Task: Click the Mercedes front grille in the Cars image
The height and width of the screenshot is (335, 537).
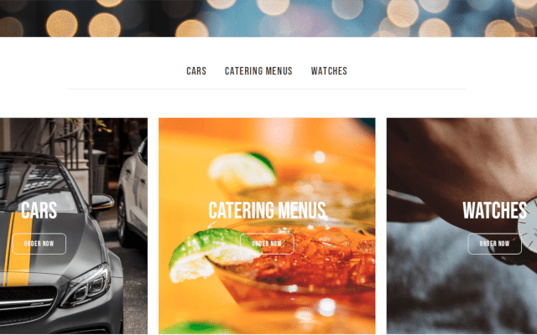Action: (26, 304)
